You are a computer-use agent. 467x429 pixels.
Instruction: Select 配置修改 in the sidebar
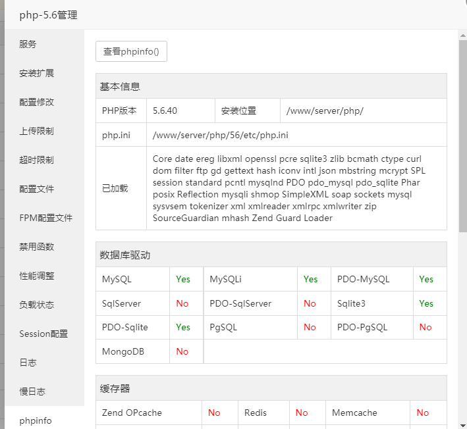pos(36,102)
